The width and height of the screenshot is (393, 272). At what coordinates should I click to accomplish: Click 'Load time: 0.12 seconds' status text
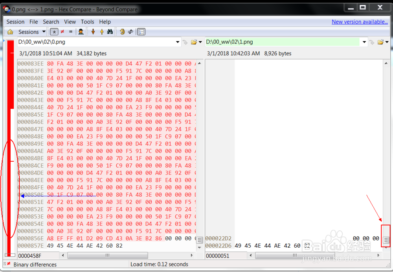coord(160,264)
